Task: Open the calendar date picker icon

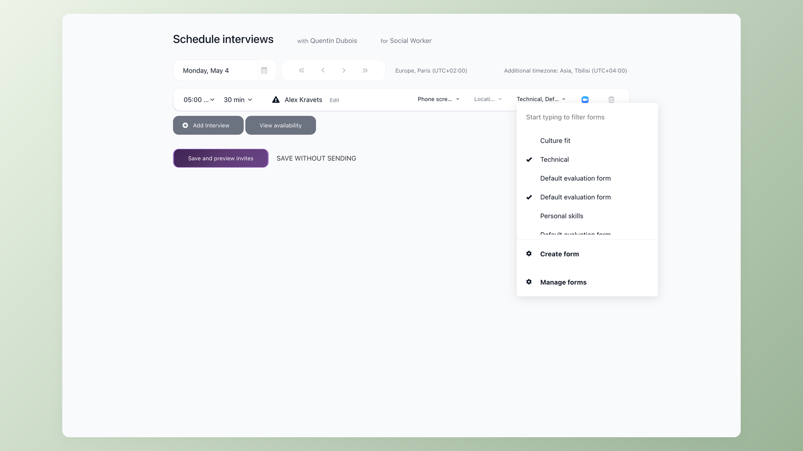Action: coord(264,70)
